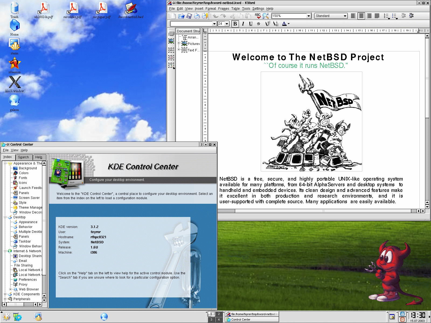
Task: Click the Insert Formula frame tool icon
Action: (x=171, y=58)
